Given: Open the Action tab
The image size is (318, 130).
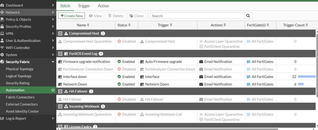Looking at the screenshot, I should (x=103, y=6).
